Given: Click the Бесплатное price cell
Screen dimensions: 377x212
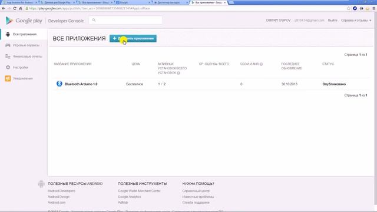Looking at the screenshot, I should click(x=135, y=84).
